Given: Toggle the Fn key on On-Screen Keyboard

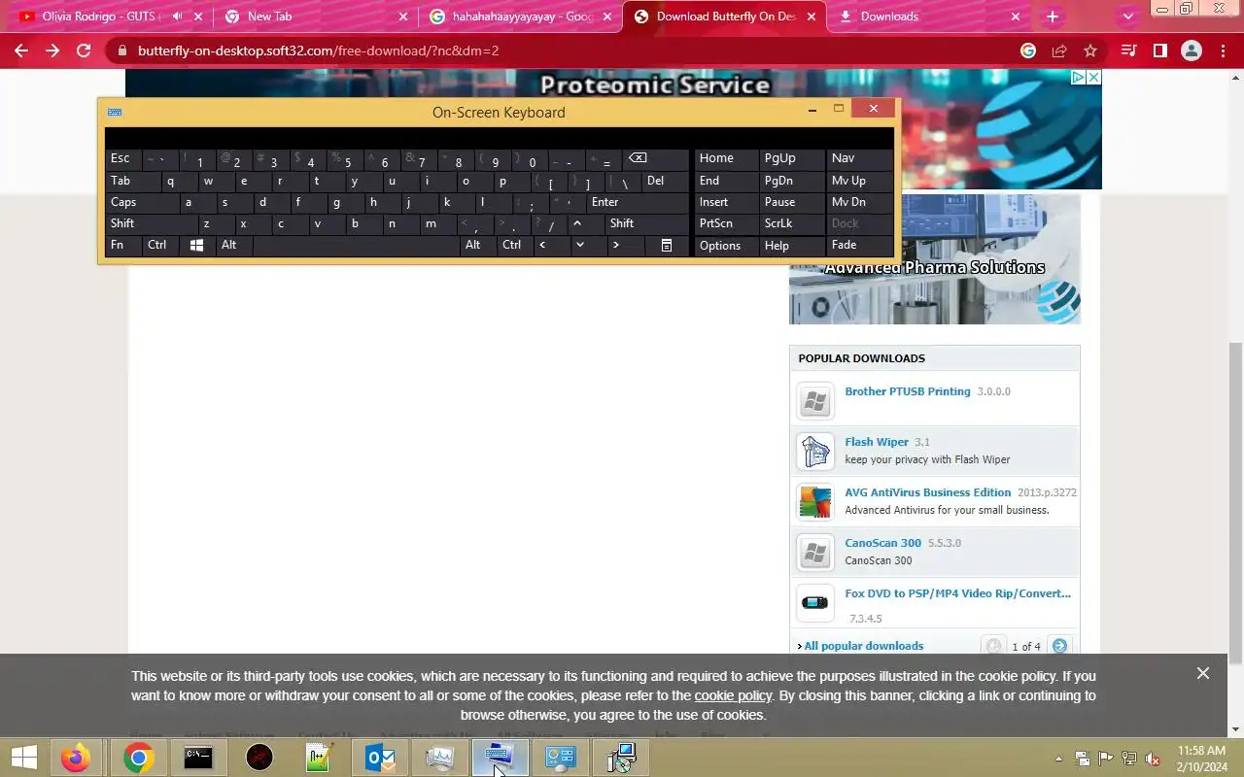Looking at the screenshot, I should (x=123, y=245).
